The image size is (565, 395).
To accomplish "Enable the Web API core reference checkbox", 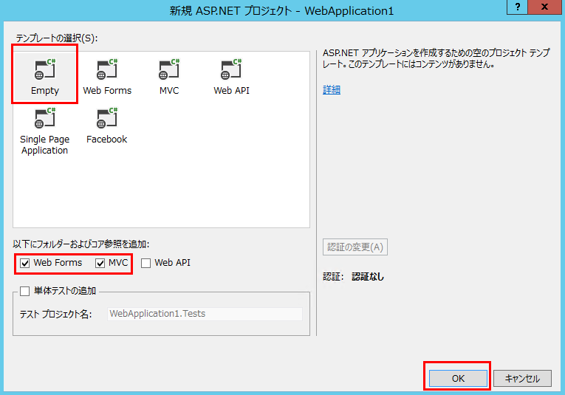I will tap(146, 264).
